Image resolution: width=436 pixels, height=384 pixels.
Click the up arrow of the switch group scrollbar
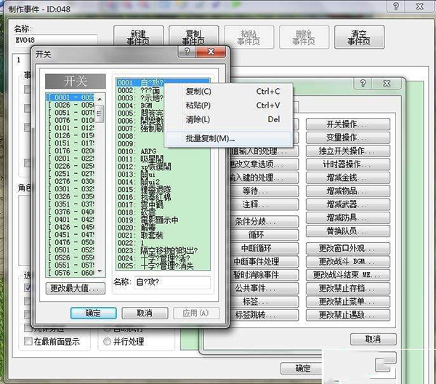100,98
